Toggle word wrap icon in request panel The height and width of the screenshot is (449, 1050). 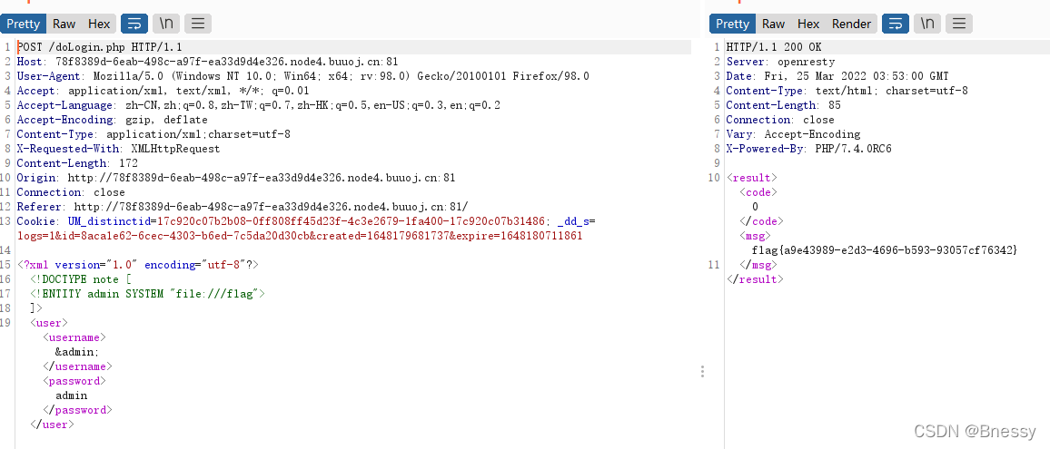(x=134, y=24)
